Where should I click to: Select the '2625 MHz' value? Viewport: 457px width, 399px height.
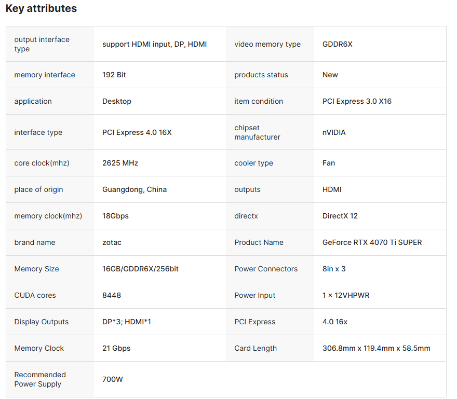[x=120, y=163]
